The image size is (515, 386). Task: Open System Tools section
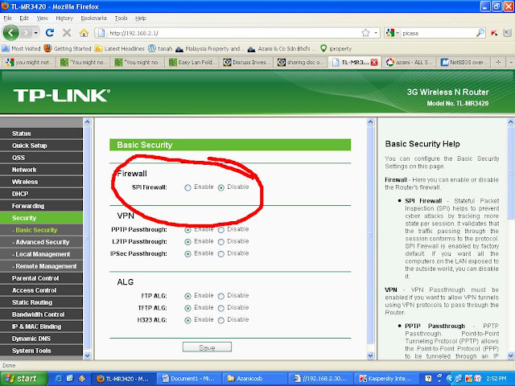click(41, 351)
